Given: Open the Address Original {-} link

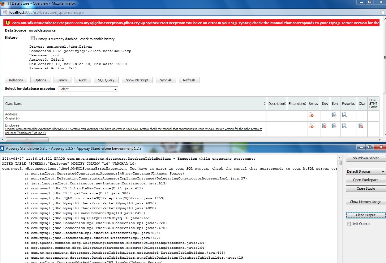Looking at the screenshot, I should [x=12, y=119].
